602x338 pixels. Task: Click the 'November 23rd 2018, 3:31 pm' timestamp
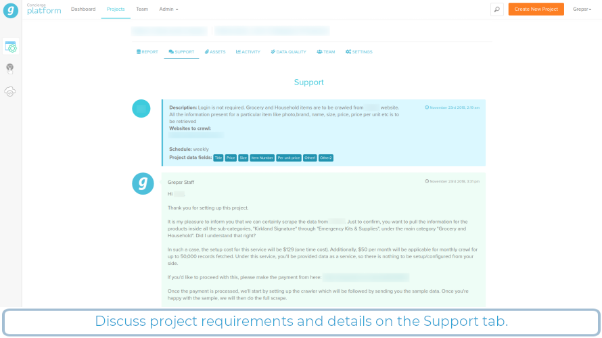(452, 181)
